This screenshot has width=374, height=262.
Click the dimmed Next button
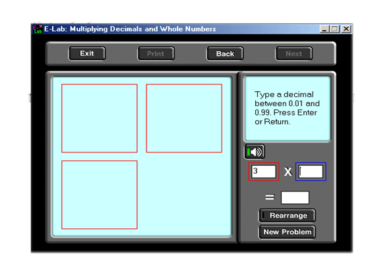point(294,53)
